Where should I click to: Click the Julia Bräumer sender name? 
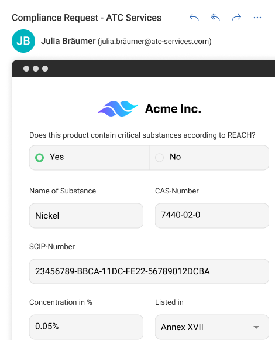point(68,41)
